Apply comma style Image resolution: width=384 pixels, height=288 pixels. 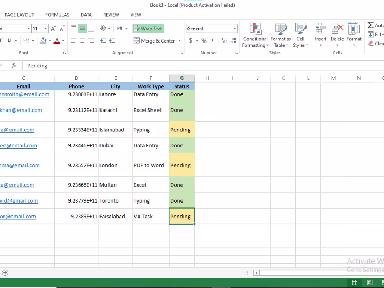[x=212, y=40]
